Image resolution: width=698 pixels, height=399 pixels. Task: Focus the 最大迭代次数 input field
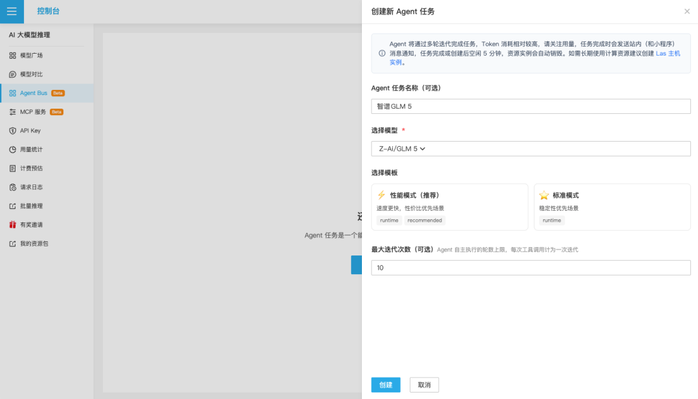pyautogui.click(x=531, y=268)
